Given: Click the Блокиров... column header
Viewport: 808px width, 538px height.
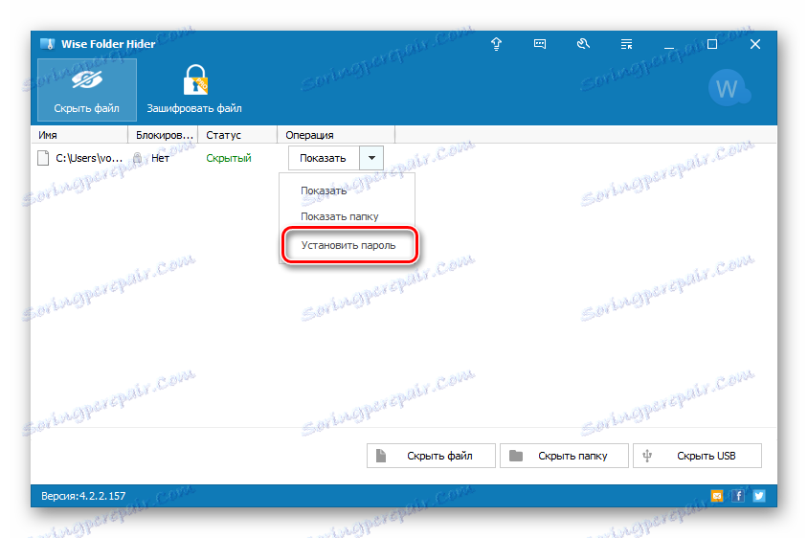Looking at the screenshot, I should tap(163, 135).
